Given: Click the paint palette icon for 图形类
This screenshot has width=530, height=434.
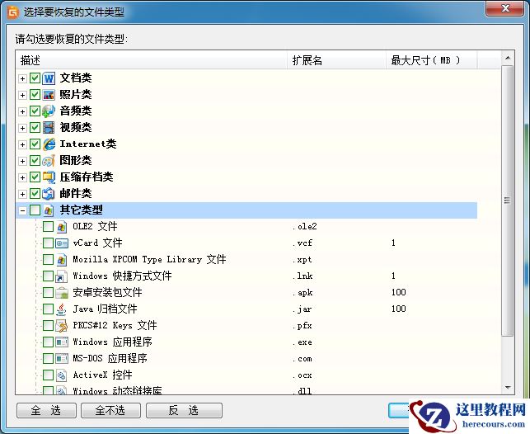Looking at the screenshot, I should 49,161.
